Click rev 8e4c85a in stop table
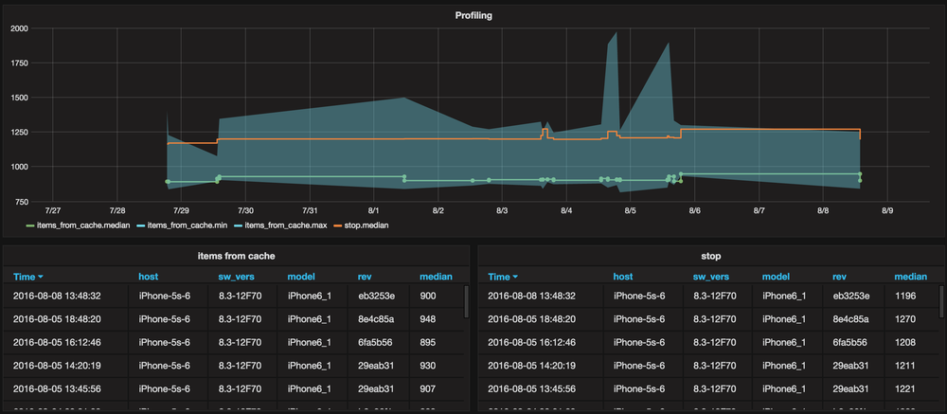947x414 pixels. pos(851,319)
